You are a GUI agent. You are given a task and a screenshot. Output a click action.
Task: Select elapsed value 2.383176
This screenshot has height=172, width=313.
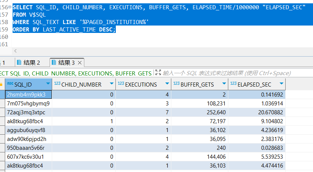click(x=257, y=139)
